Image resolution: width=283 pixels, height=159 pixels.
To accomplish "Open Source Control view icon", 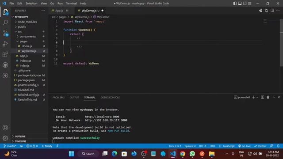I will click(5, 33).
